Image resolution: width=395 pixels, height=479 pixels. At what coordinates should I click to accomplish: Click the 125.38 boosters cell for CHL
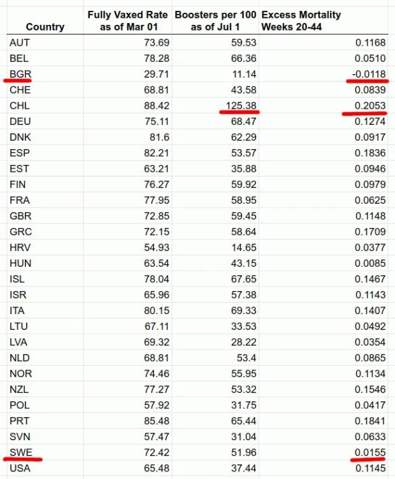click(x=240, y=106)
